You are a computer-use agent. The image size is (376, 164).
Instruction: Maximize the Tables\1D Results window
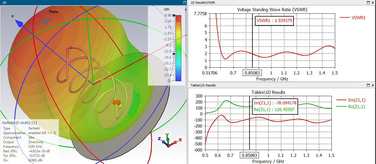tap(368, 85)
